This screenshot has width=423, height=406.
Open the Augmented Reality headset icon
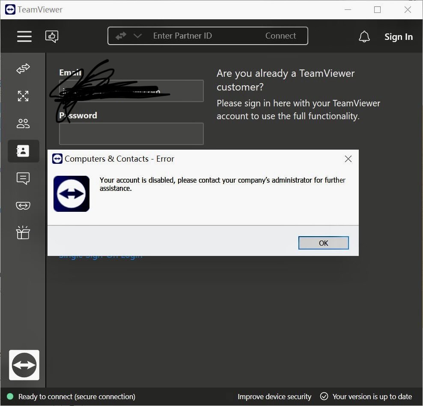23,205
